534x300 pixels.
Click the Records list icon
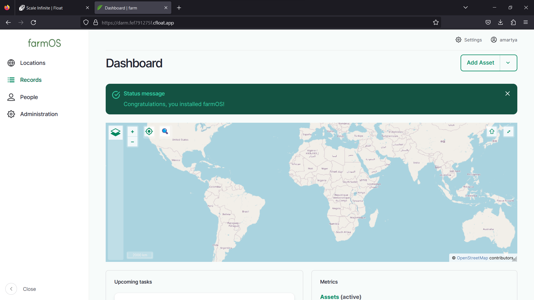[x=11, y=80]
